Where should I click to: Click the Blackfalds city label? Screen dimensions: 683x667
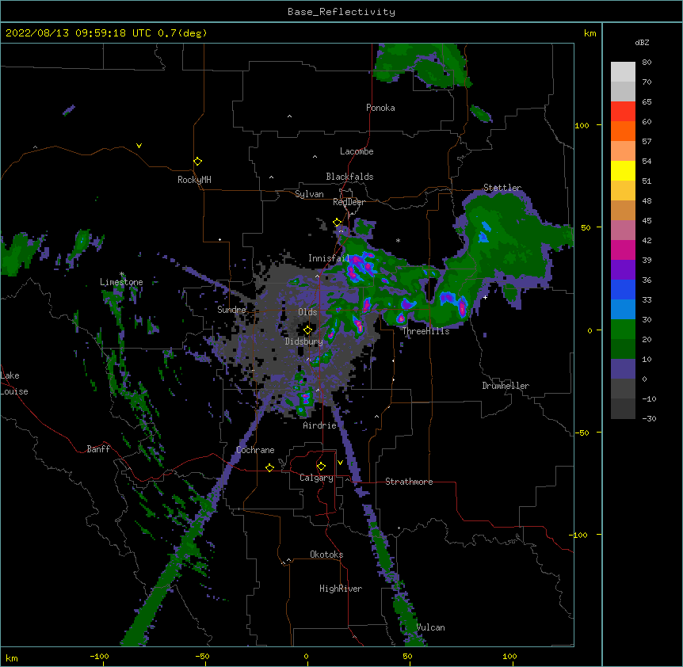point(349,177)
